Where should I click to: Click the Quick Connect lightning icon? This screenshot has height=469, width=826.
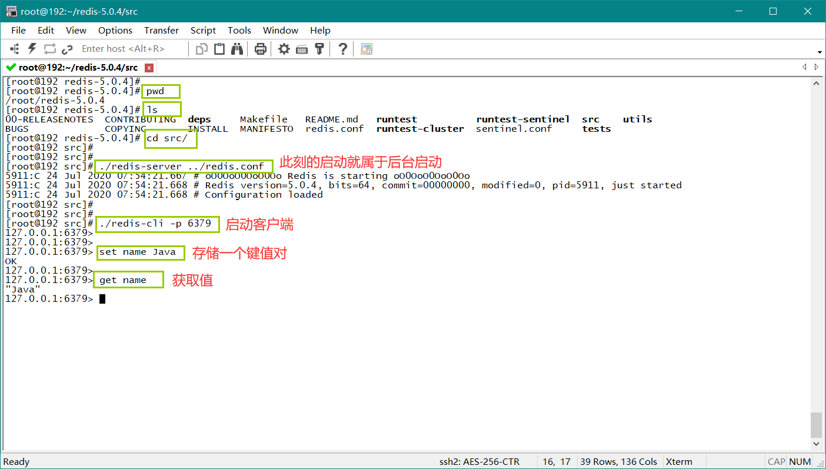32,49
